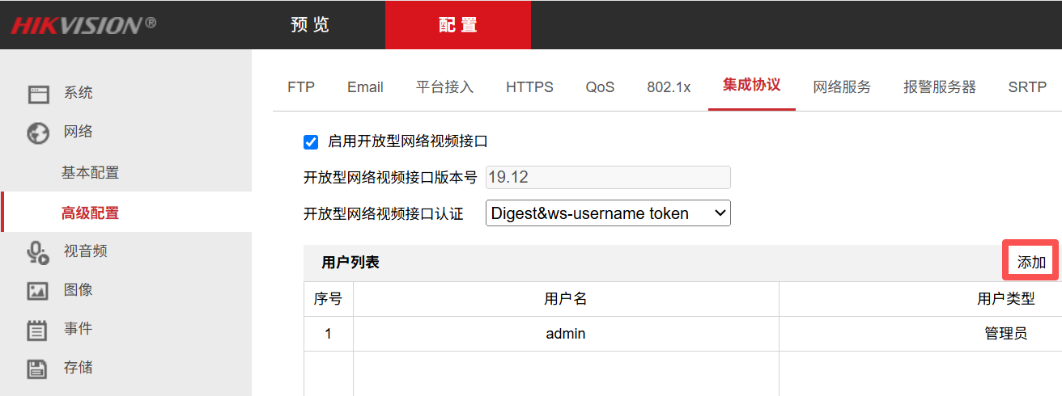Viewport: 1062px width, 396px height.
Task: Click the version number field showing 19.12
Action: tap(608, 178)
